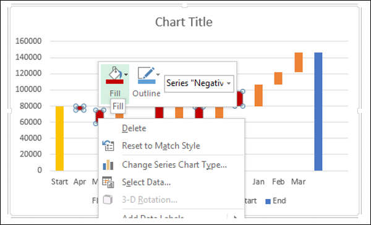Click Reset to Match Style entry
This screenshot has height=225, width=371.
(x=161, y=146)
